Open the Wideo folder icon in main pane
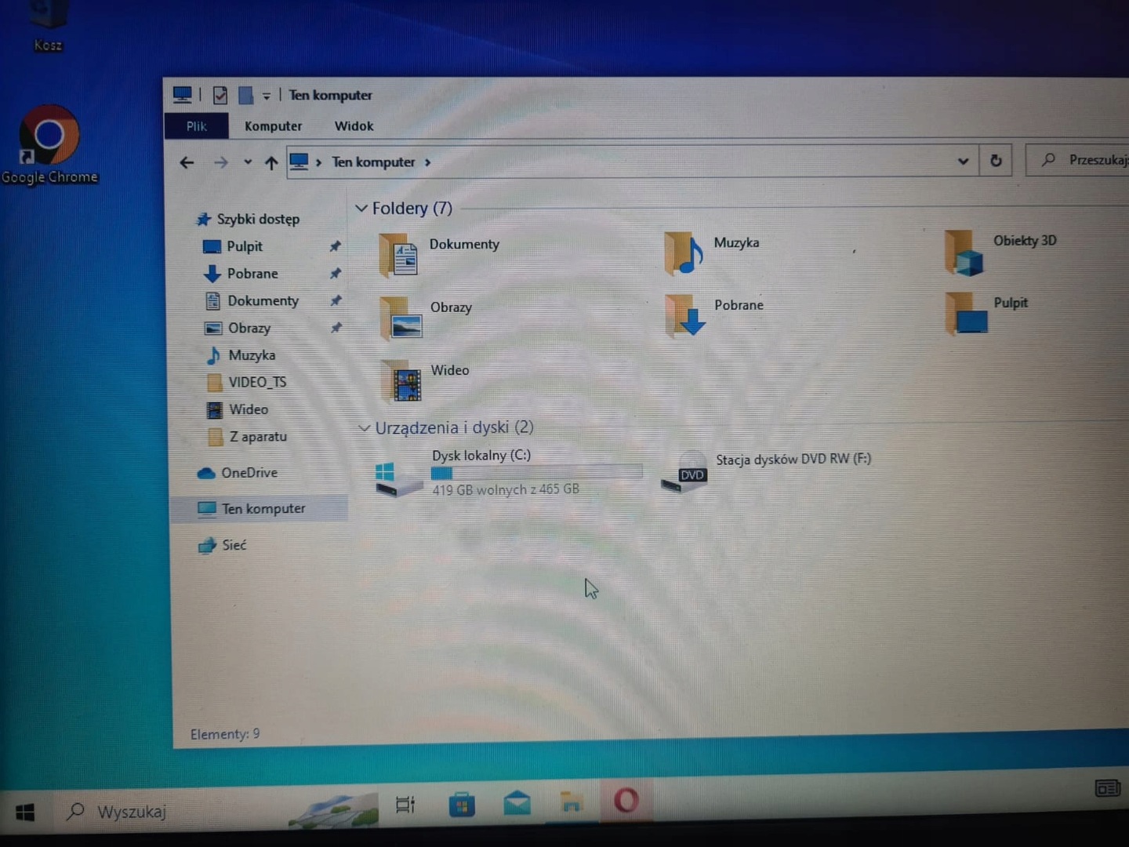The image size is (1129, 847). tap(401, 380)
